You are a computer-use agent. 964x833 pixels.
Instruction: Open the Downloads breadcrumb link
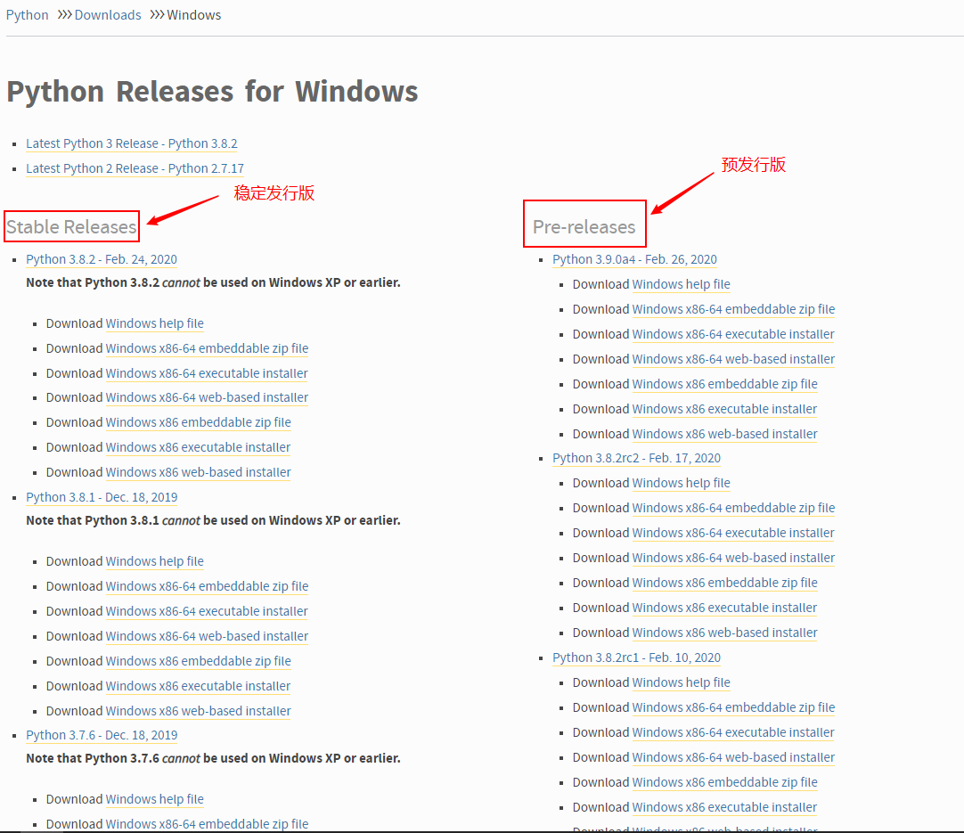pos(108,15)
